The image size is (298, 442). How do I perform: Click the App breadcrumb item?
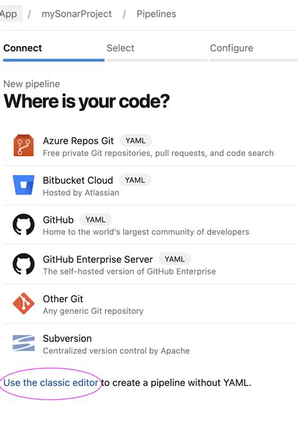click(9, 14)
